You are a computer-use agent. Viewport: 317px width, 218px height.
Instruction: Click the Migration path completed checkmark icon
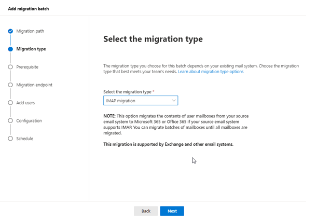click(10, 31)
